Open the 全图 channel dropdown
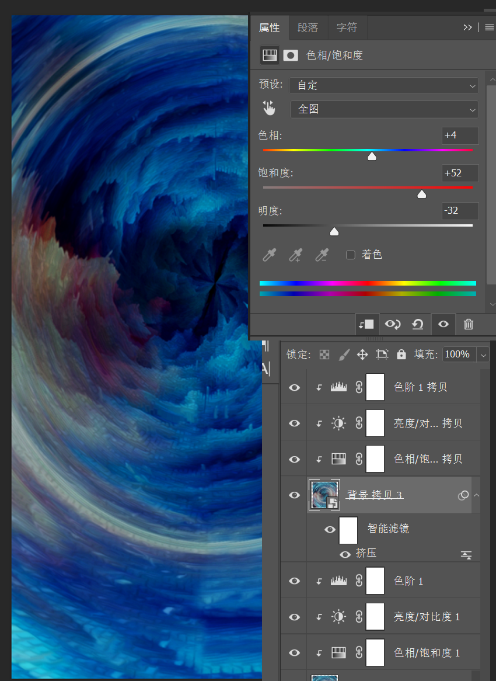The image size is (496, 681). click(x=383, y=109)
